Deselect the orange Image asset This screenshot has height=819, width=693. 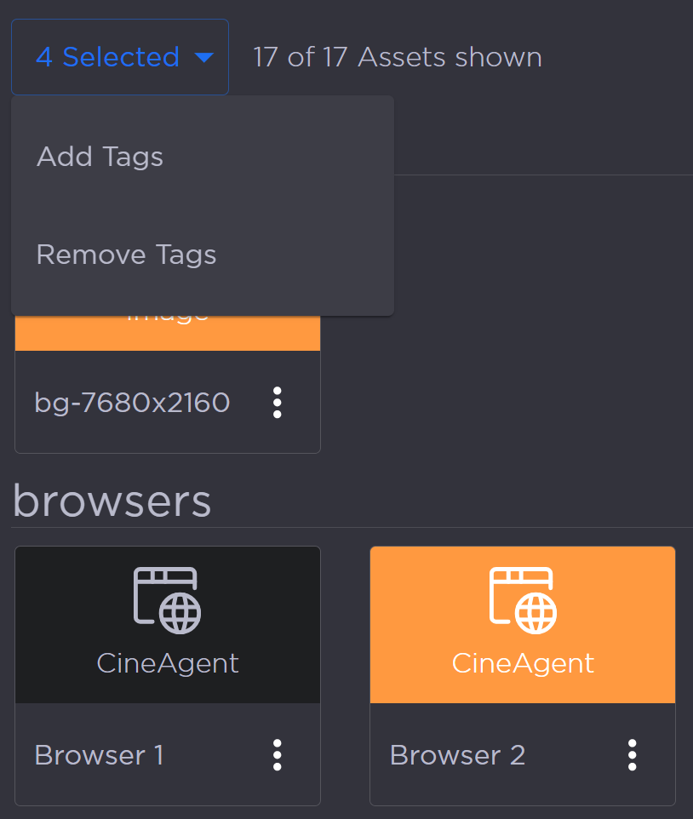(x=167, y=332)
